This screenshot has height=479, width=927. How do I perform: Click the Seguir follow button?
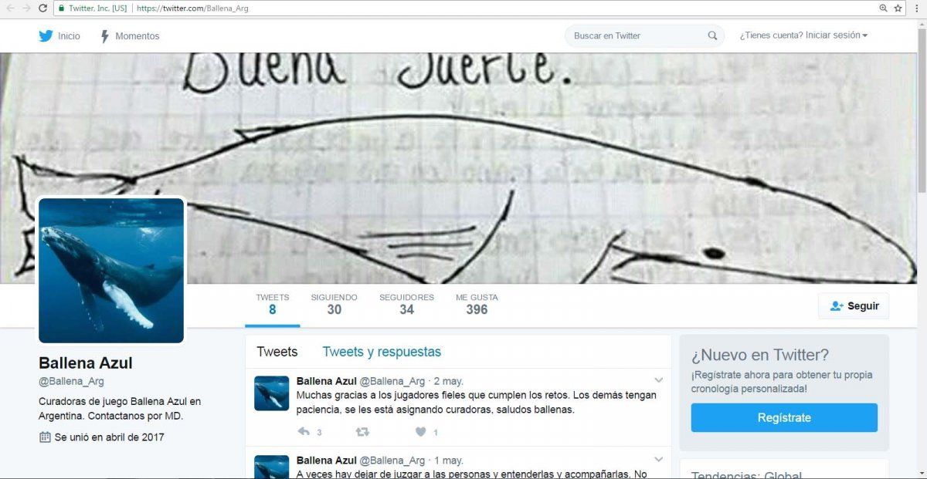[854, 306]
